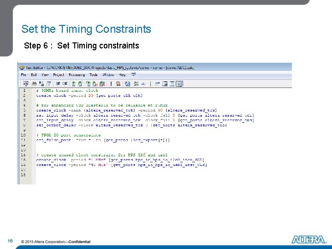
Task: Clear bookmarks using red-crossed bookmark icon
Action: coord(102,83)
